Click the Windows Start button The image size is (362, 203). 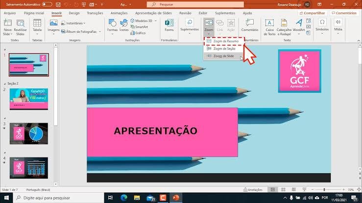click(x=6, y=198)
